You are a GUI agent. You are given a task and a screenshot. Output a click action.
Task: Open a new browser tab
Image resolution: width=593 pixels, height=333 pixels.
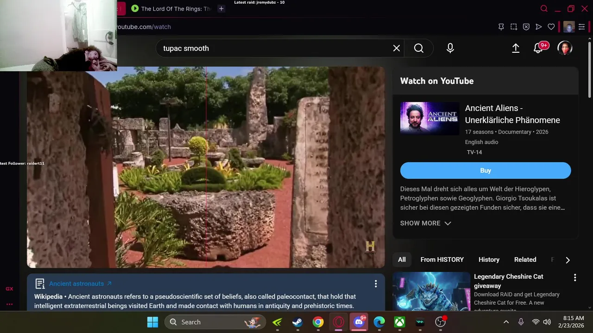(x=221, y=9)
